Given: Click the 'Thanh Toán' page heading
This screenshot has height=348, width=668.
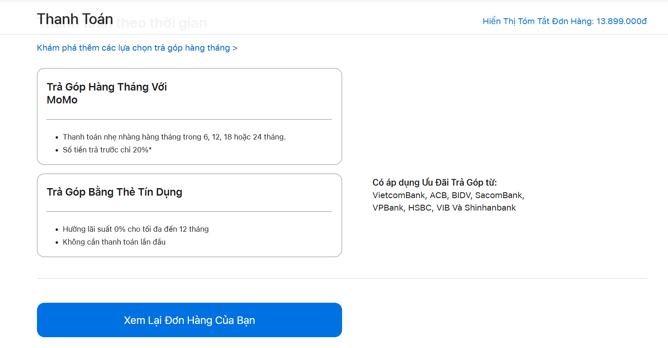Looking at the screenshot, I should [x=75, y=19].
